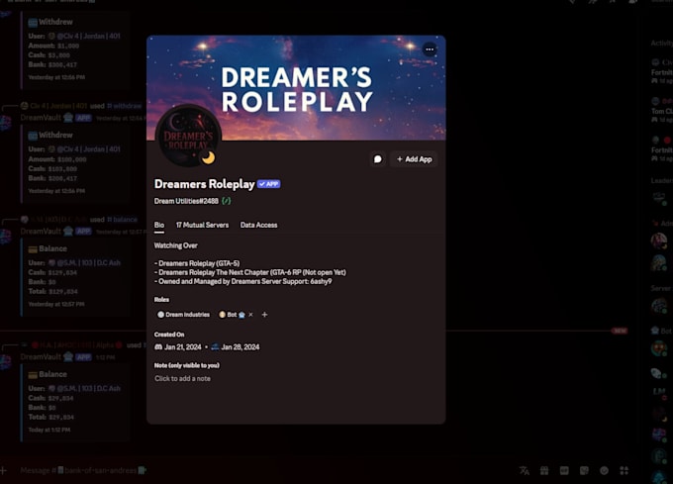673x484 pixels.
Task: Click the Dream Industries role chip
Action: (x=184, y=315)
